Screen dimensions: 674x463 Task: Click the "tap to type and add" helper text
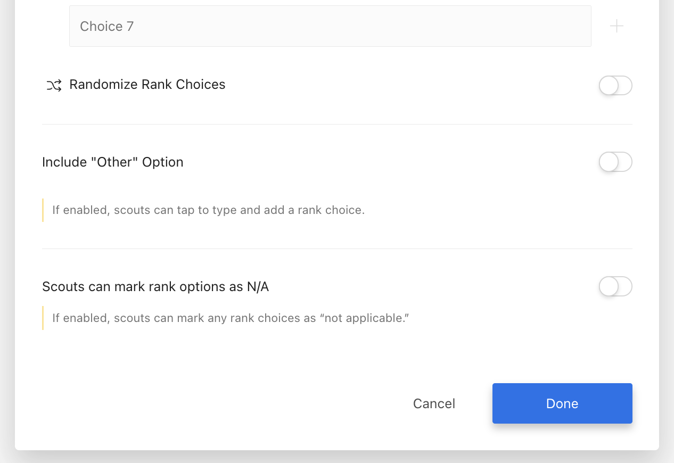click(x=208, y=210)
